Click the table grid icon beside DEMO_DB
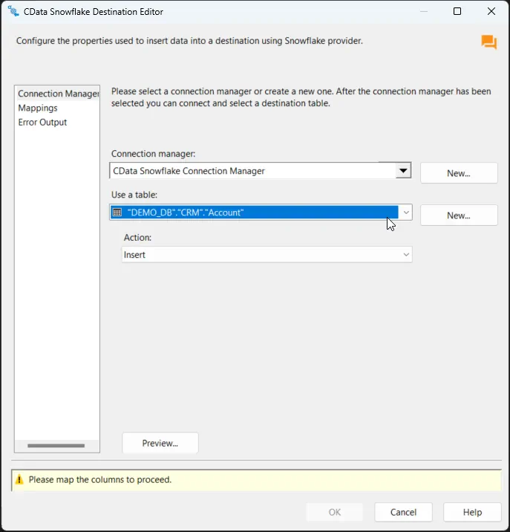 tap(117, 213)
